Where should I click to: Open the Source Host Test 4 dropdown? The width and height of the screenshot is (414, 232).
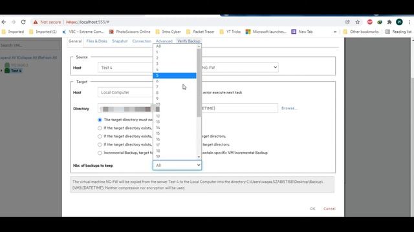[x=125, y=68]
